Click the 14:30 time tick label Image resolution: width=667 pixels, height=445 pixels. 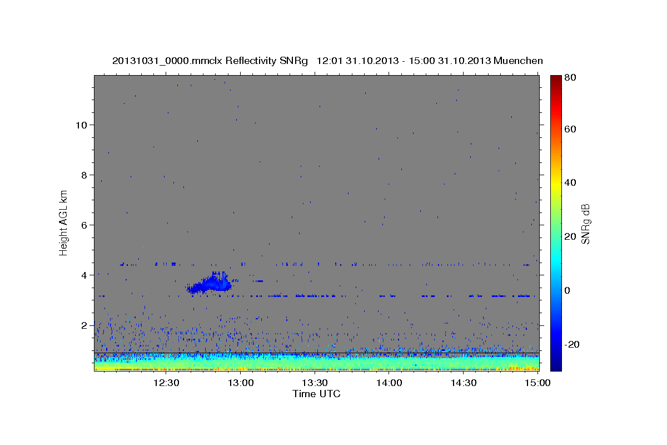click(x=463, y=383)
